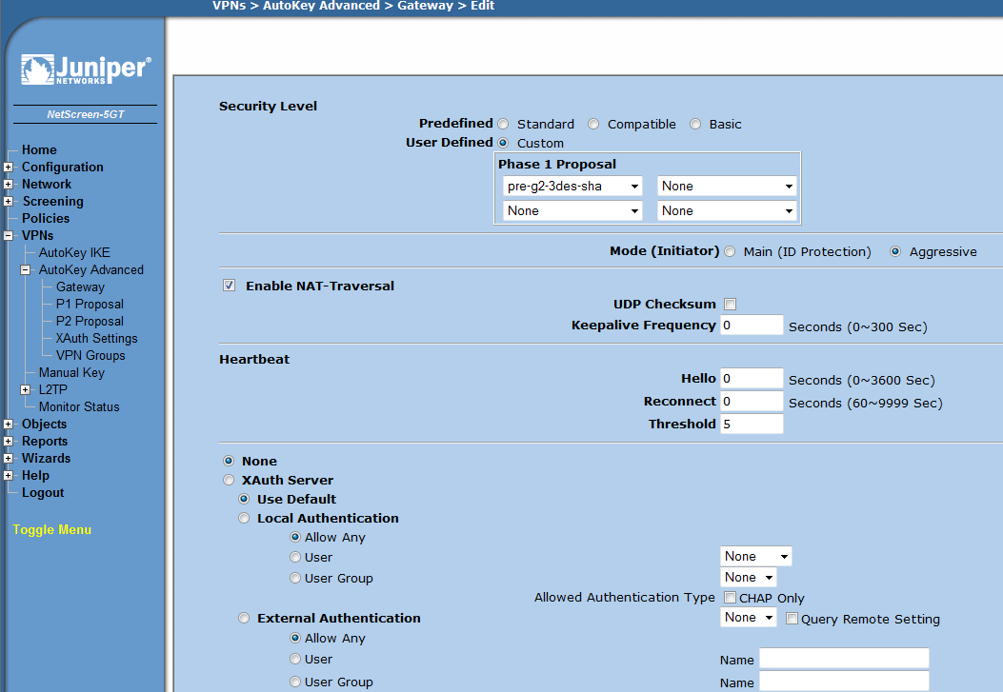Click the Keepalive Frequency input field

pyautogui.click(x=752, y=326)
